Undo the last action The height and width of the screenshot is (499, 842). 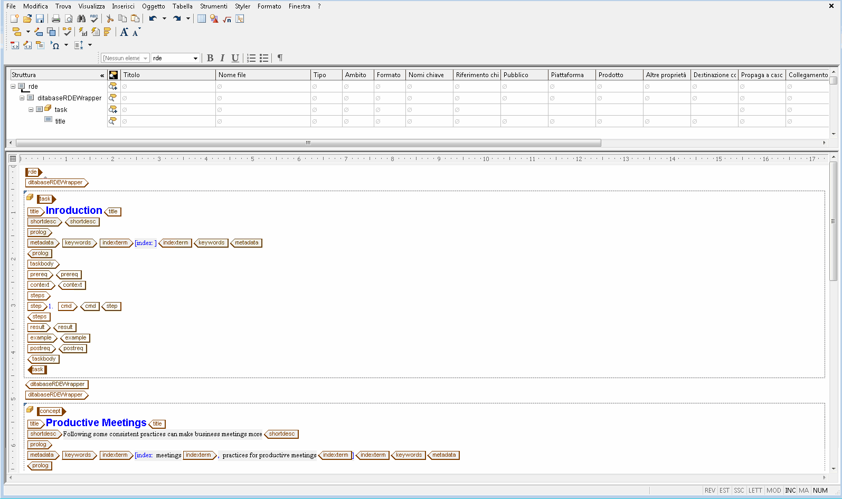tap(153, 18)
